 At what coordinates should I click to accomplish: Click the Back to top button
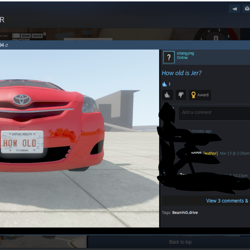180,242
